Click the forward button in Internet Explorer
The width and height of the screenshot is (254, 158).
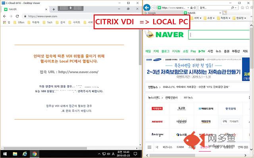[154, 8]
